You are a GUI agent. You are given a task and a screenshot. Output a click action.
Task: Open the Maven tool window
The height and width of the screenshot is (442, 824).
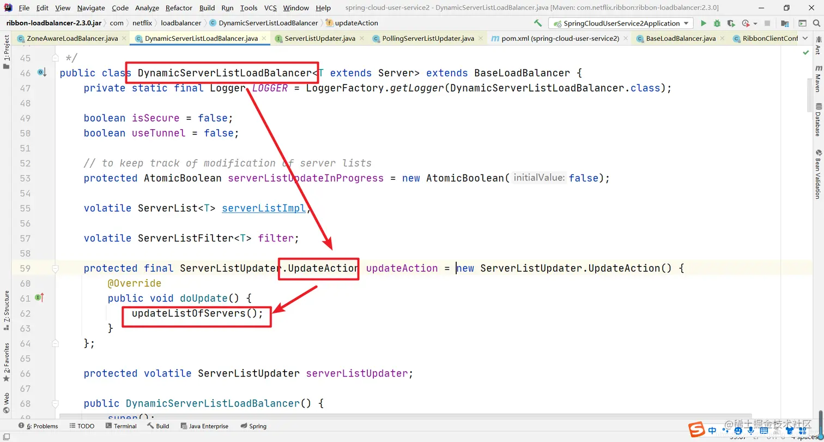click(817, 78)
